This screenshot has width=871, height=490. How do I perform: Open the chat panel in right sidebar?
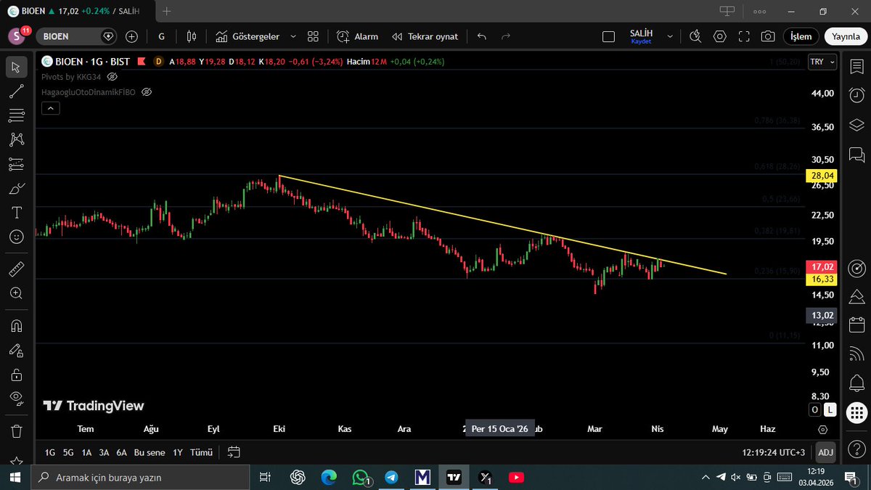[856, 154]
